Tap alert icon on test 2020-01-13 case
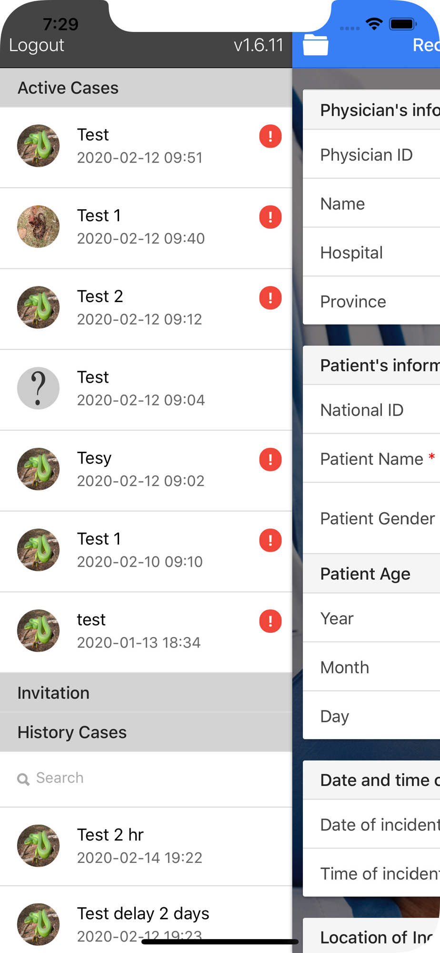The width and height of the screenshot is (440, 953). pyautogui.click(x=270, y=621)
